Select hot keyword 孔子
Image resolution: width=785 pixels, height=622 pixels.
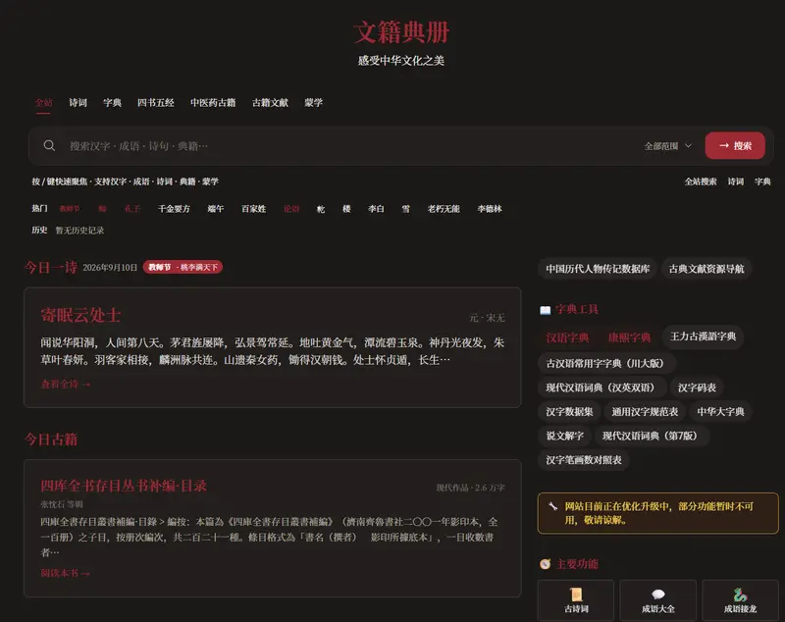coord(132,209)
